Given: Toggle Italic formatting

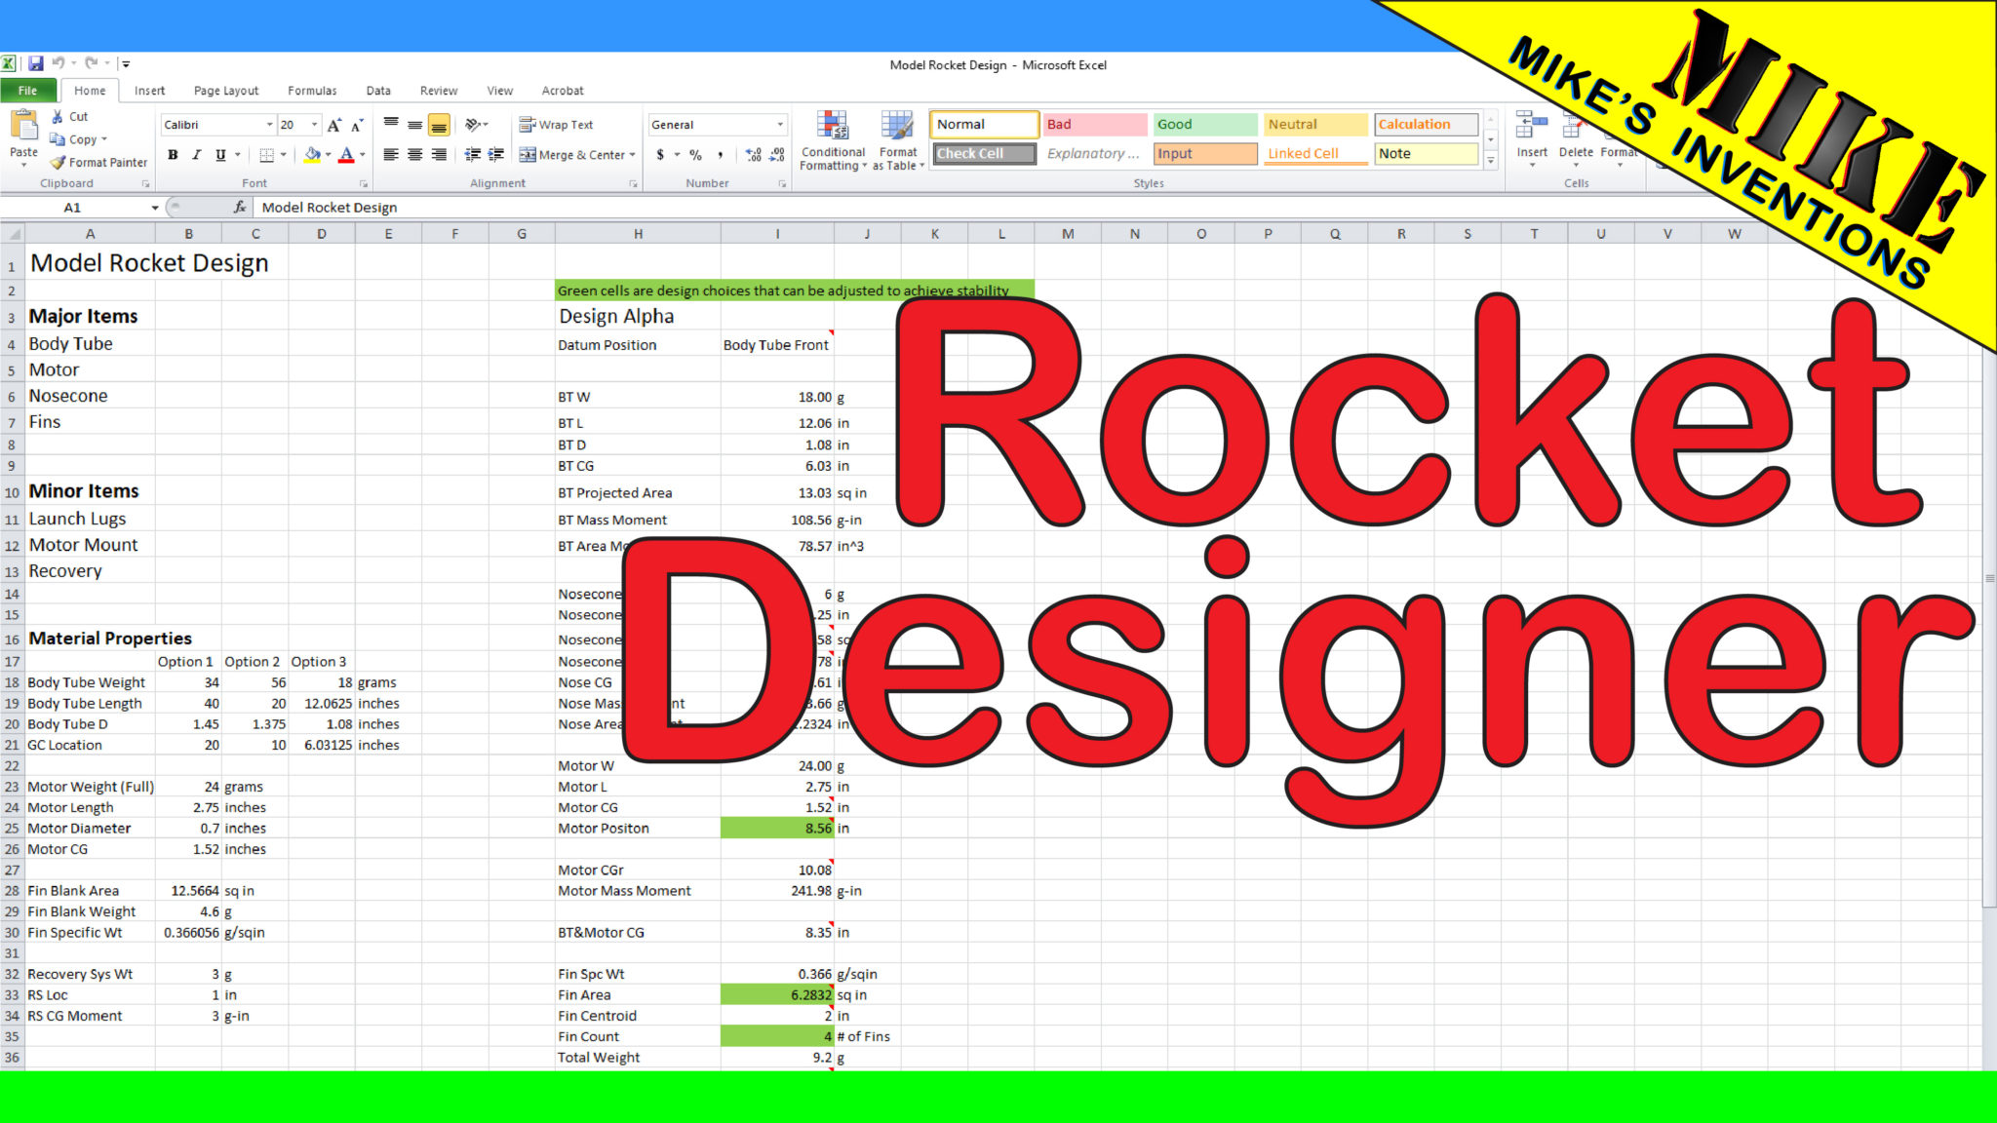Looking at the screenshot, I should [x=196, y=154].
